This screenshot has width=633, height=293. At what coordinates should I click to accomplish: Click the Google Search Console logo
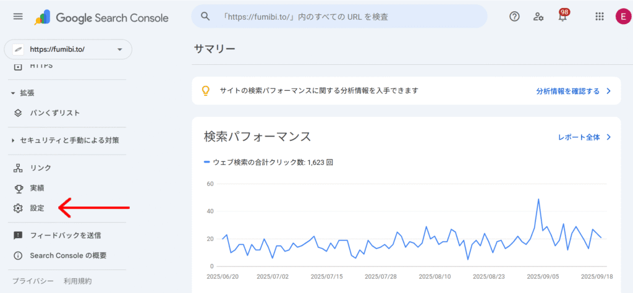click(x=101, y=17)
